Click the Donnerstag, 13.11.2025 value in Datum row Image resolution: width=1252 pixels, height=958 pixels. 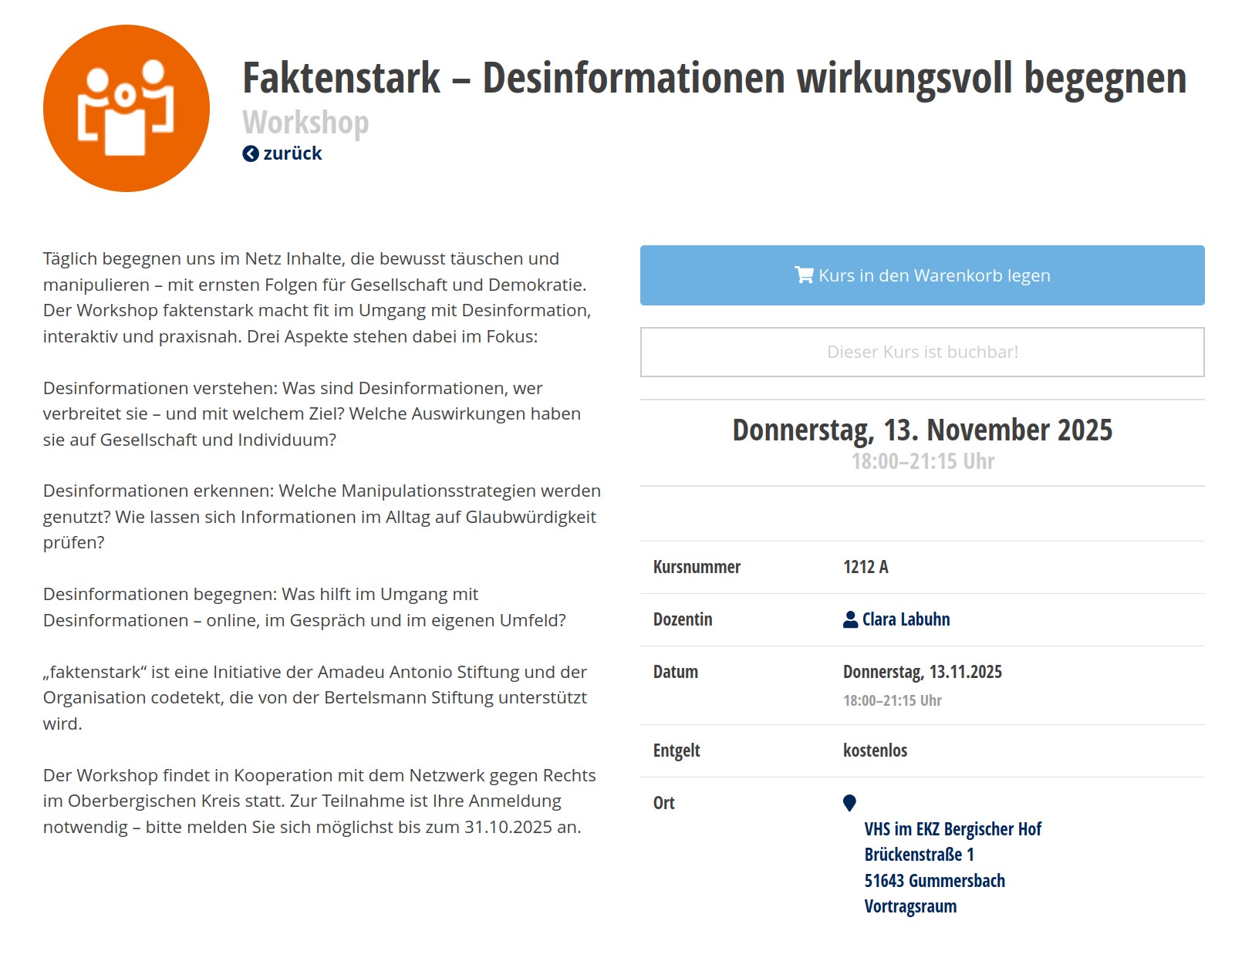coord(922,672)
